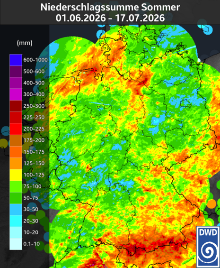Click the Niederschlagssumme Sommer title
Image resolution: width=220 pixels, height=268 pixels.
tap(110, 7)
